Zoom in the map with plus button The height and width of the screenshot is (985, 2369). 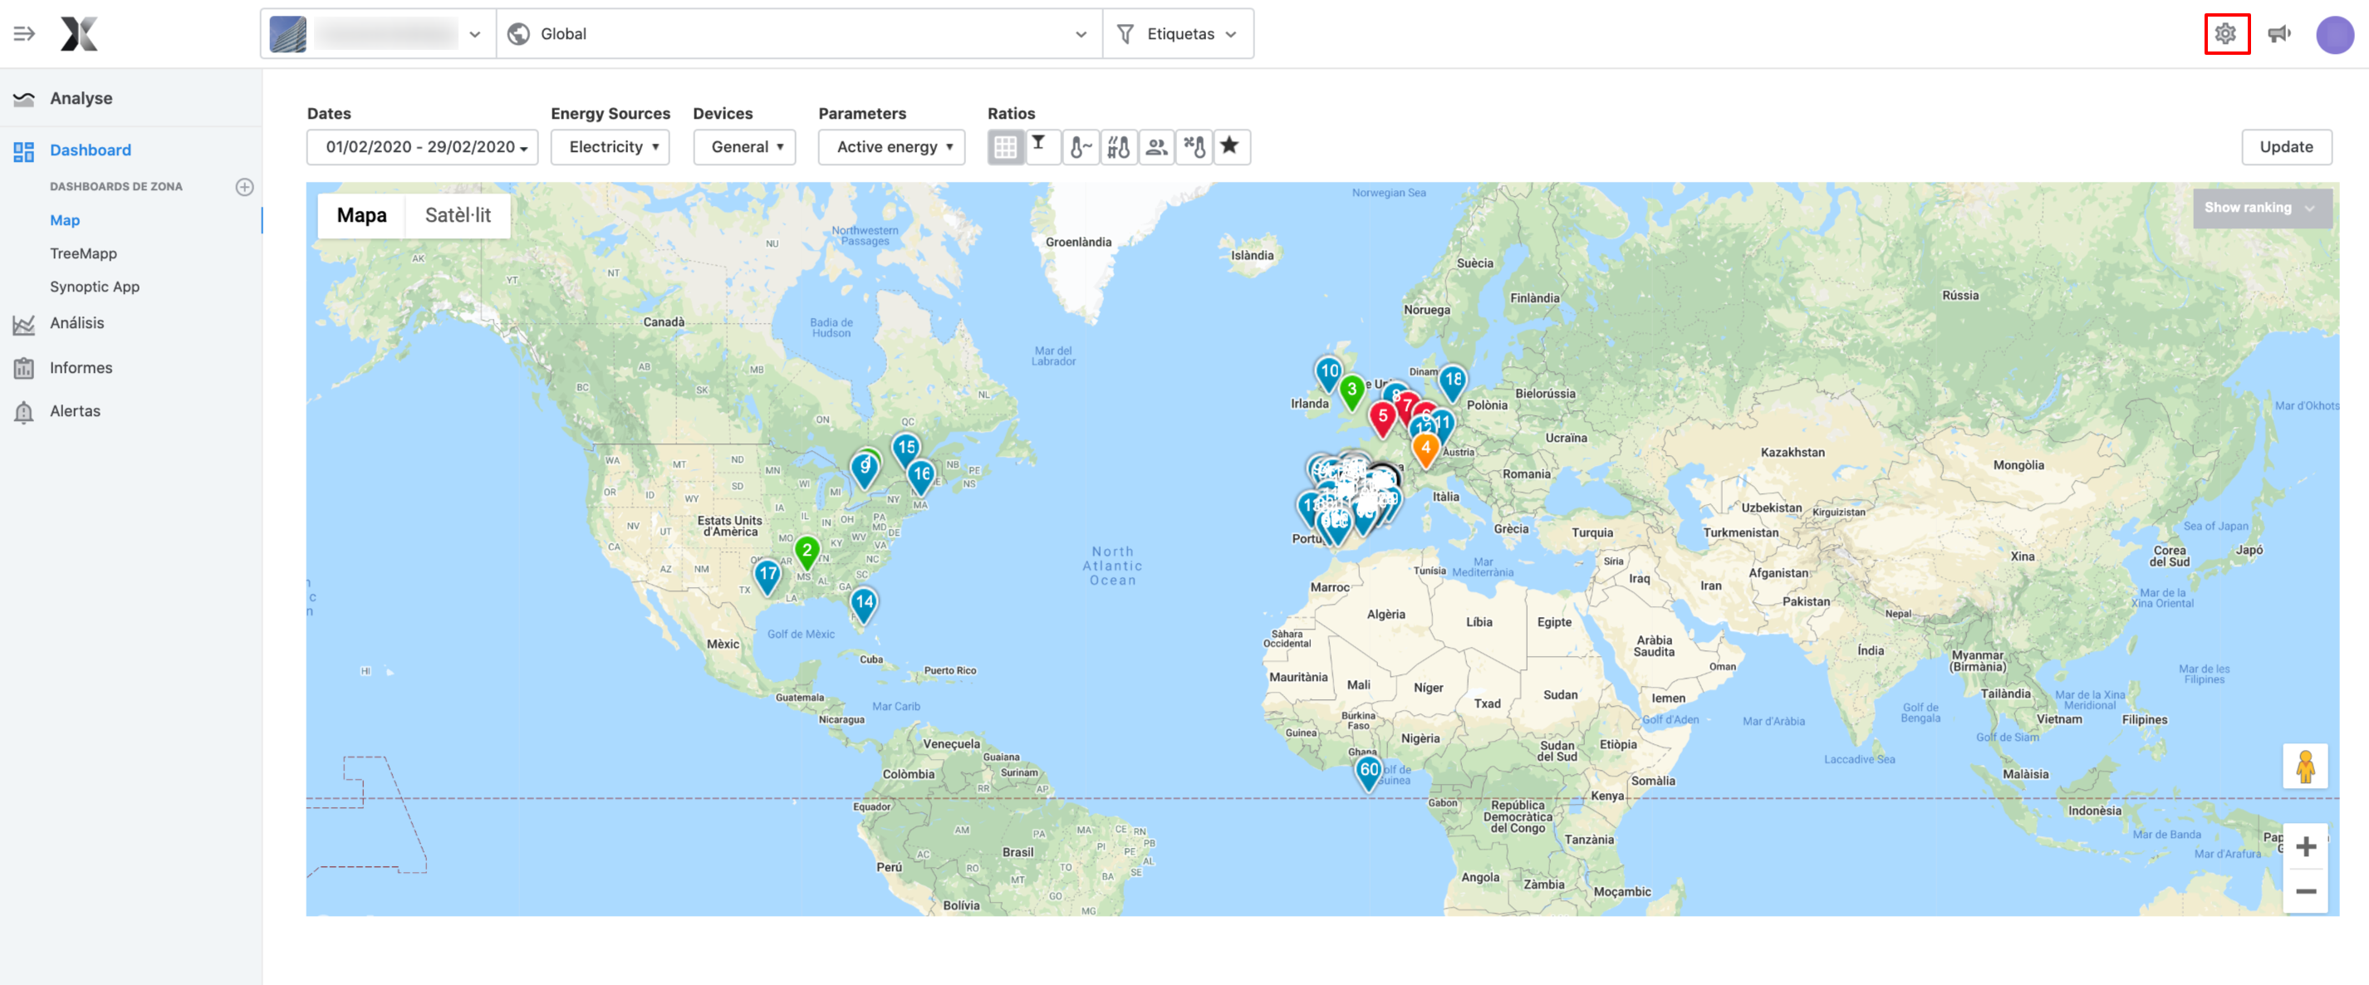[2304, 846]
